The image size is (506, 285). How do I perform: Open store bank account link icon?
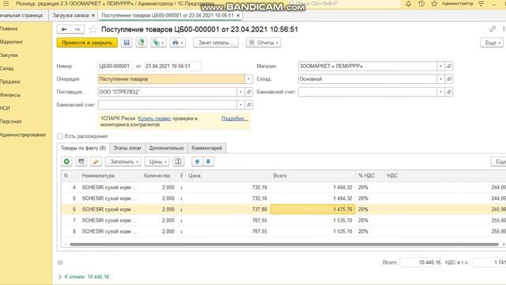449,92
